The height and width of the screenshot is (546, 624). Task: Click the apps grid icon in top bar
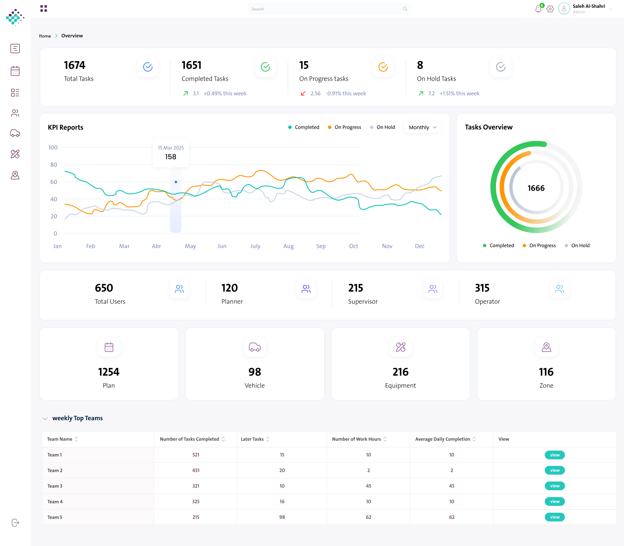[x=44, y=8]
